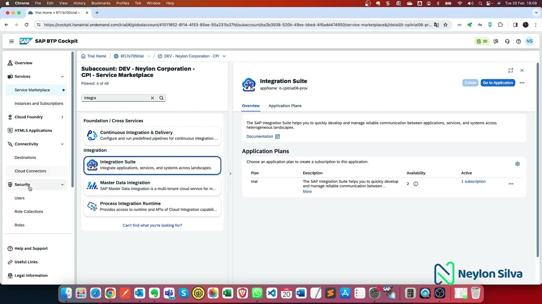Enter full screen for the detail panel
The image size is (542, 304).
pyautogui.click(x=511, y=71)
